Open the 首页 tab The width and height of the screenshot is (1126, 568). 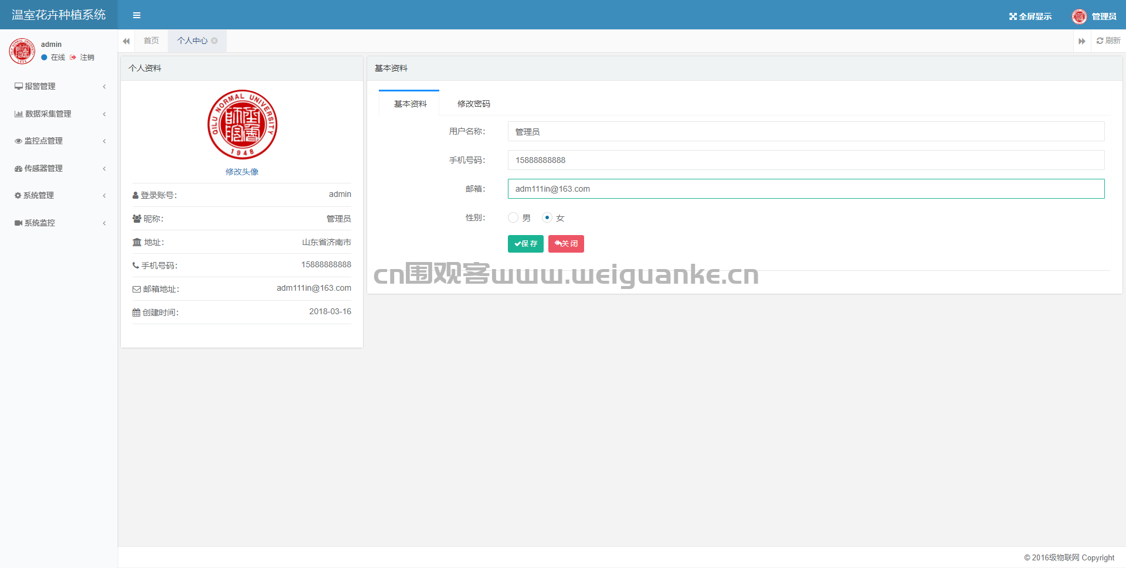[x=151, y=41]
